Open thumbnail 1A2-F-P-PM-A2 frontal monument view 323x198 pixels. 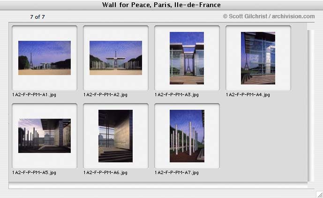click(x=116, y=58)
